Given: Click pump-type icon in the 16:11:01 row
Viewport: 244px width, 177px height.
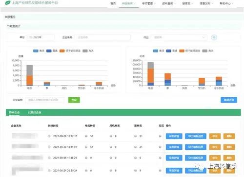Looking at the screenshot, I should click(x=135, y=147).
